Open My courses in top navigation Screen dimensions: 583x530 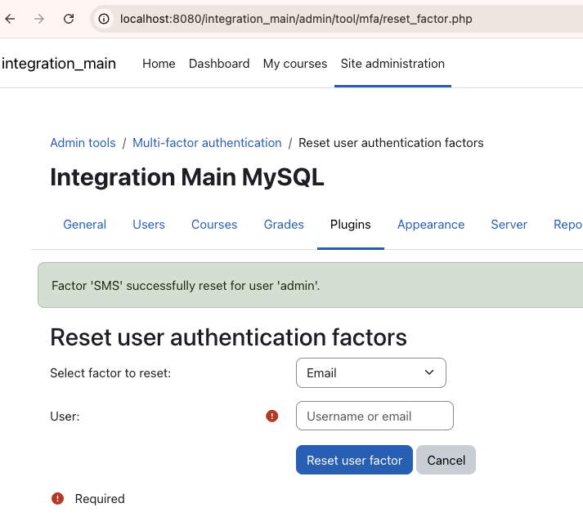tap(295, 64)
